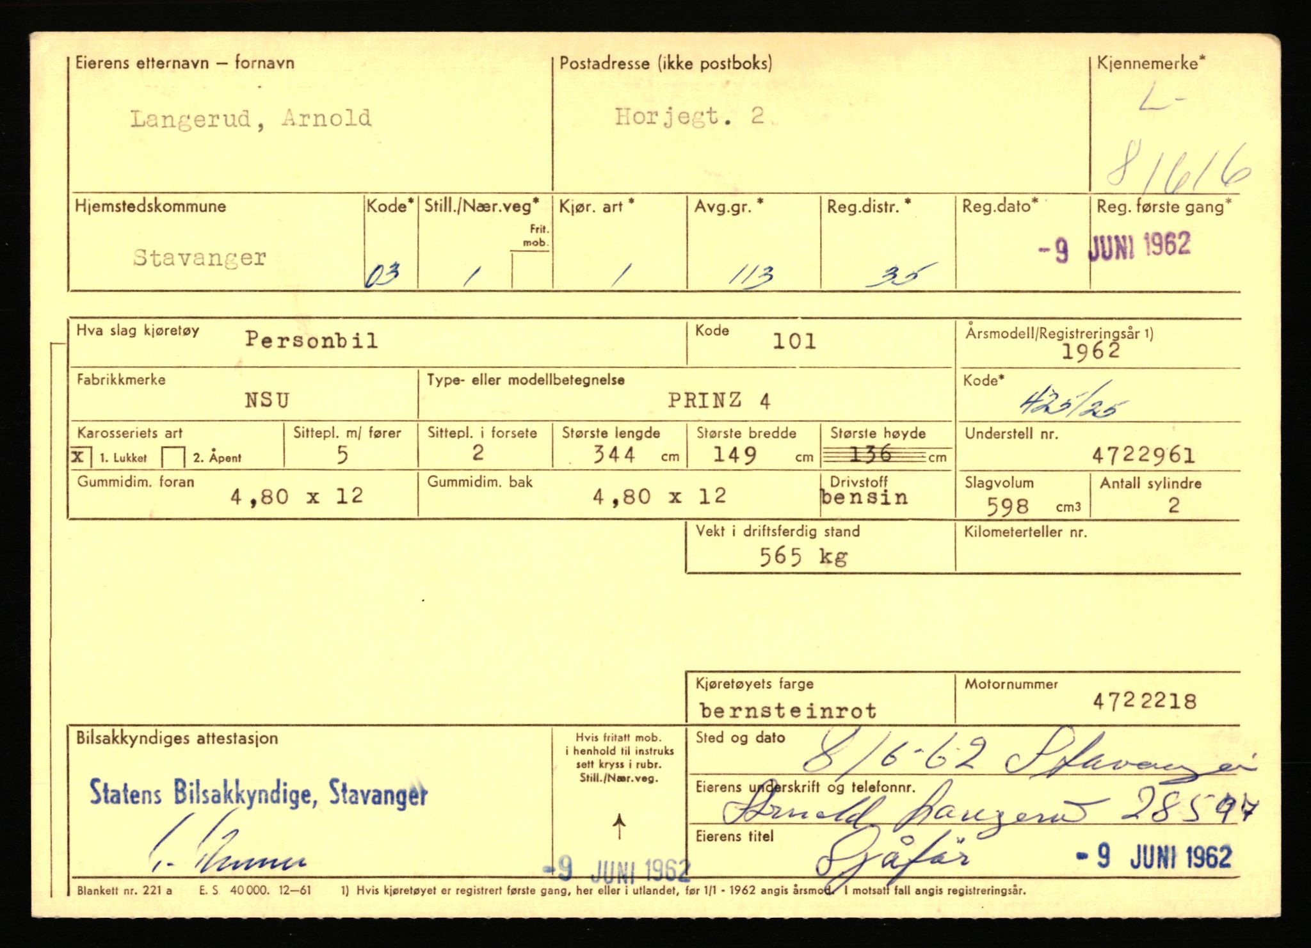This screenshot has width=1311, height=948.
Task: Click the blue stamp "Statens Bilsakkyndige, Stavanger"
Action: tap(259, 794)
